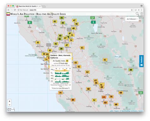Open the browser three-dot menu
This screenshot has width=150, height=121.
click(141, 10)
